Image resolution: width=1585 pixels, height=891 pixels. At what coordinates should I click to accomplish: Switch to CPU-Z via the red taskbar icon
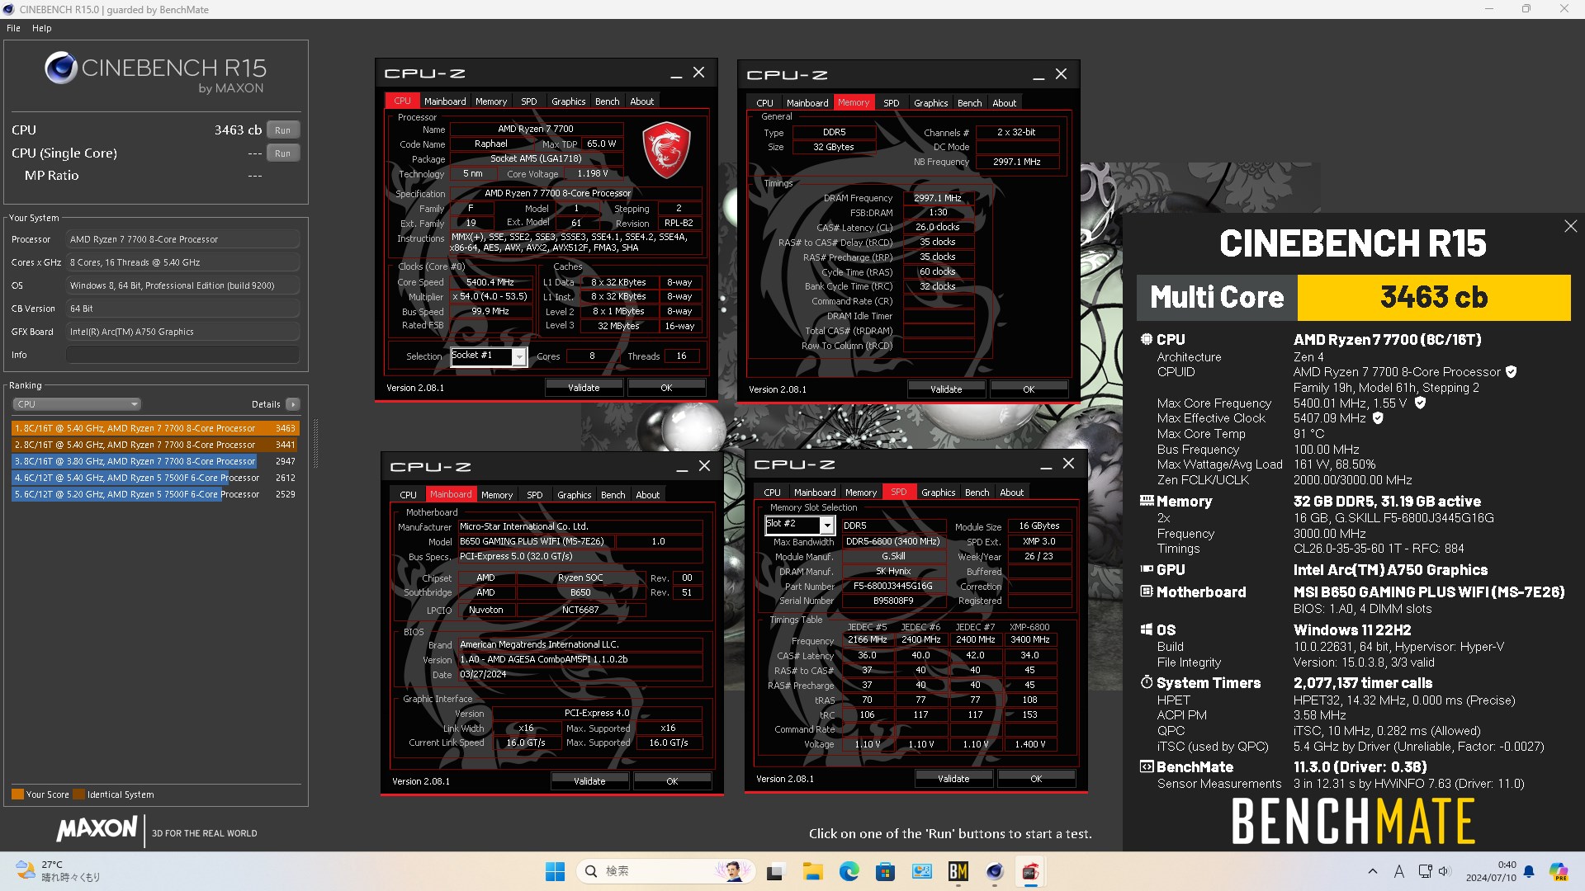(x=1030, y=871)
